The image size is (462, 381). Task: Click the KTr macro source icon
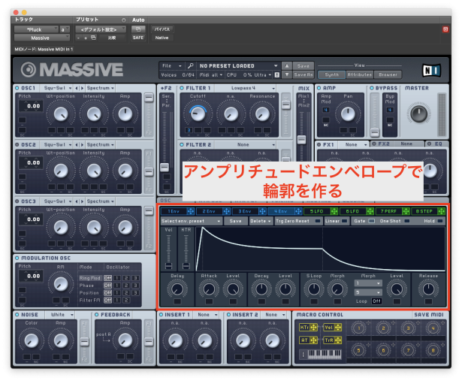[x=306, y=328]
